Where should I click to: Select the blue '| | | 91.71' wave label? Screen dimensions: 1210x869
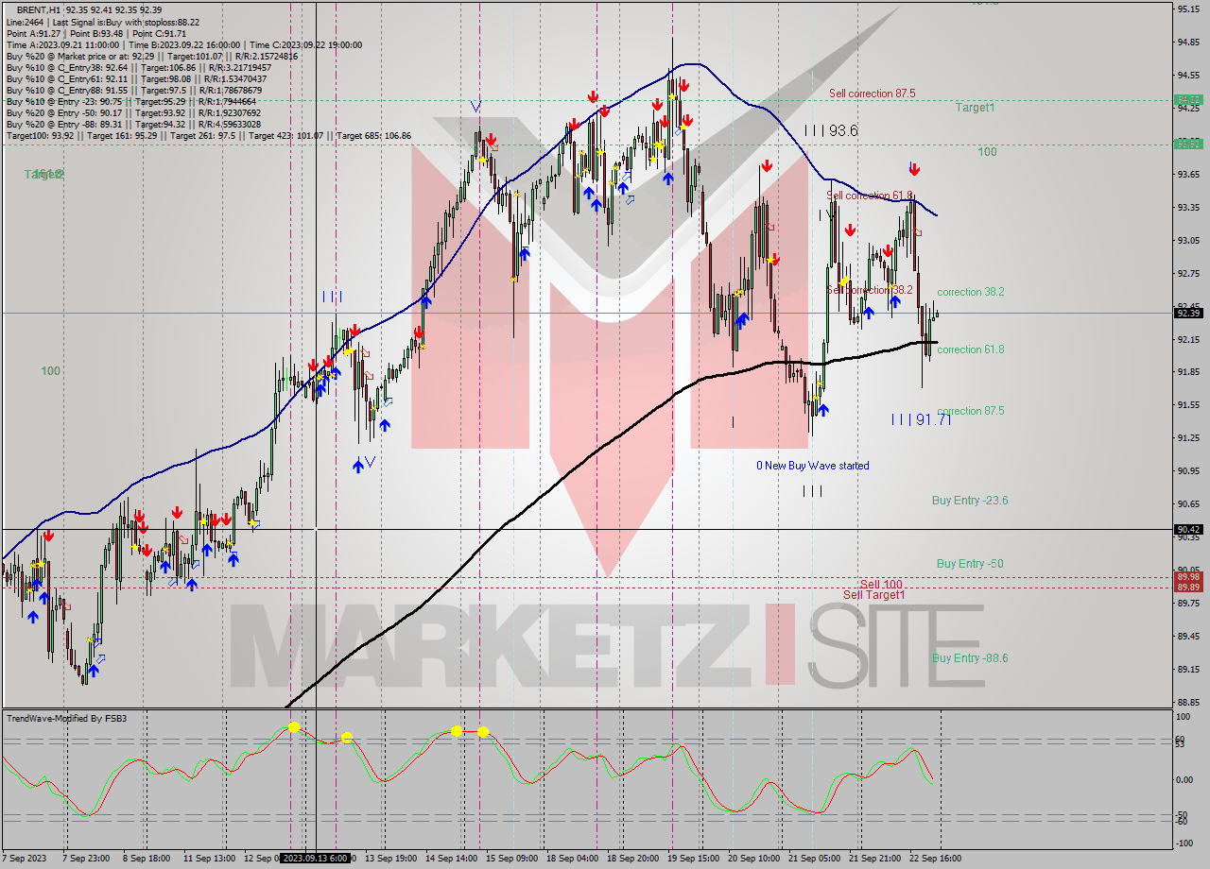921,419
